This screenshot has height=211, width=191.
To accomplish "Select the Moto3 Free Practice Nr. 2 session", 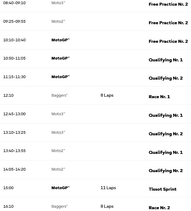I will (168, 4).
